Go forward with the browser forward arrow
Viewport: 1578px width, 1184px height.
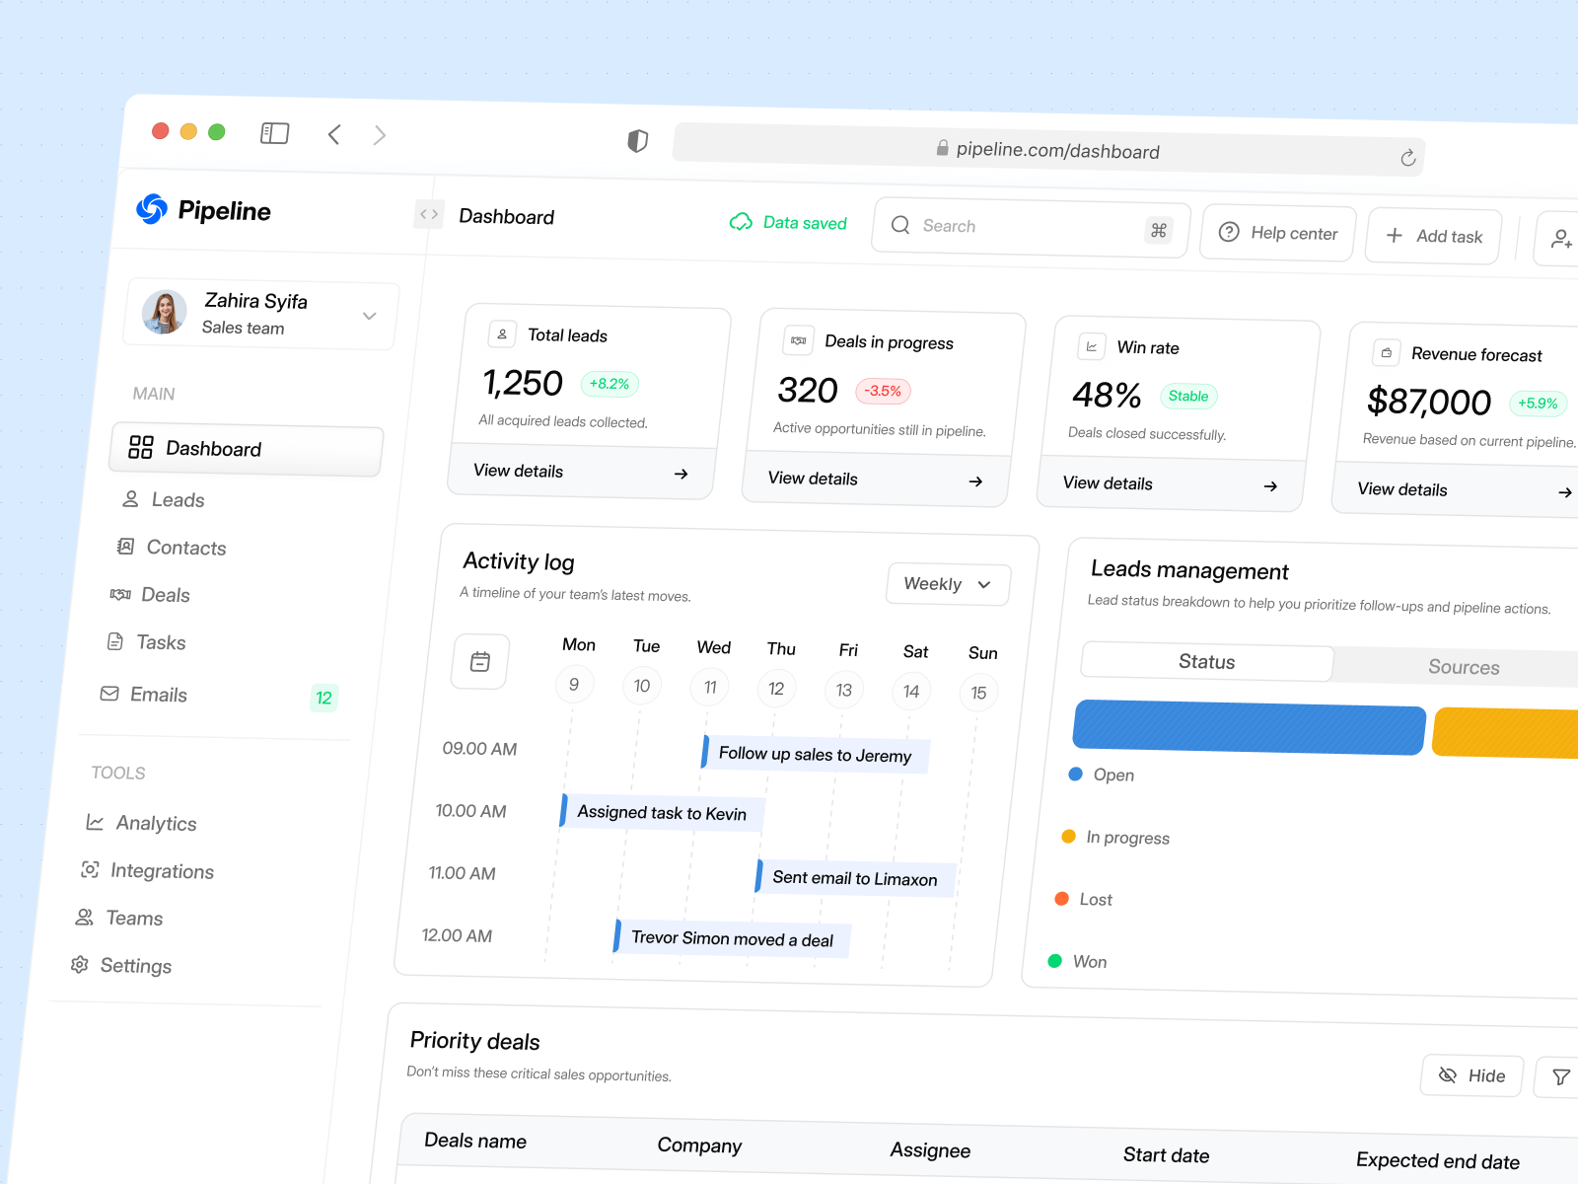pos(380,135)
